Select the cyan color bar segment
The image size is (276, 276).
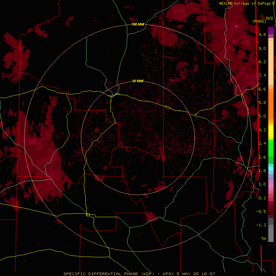tap(271, 169)
